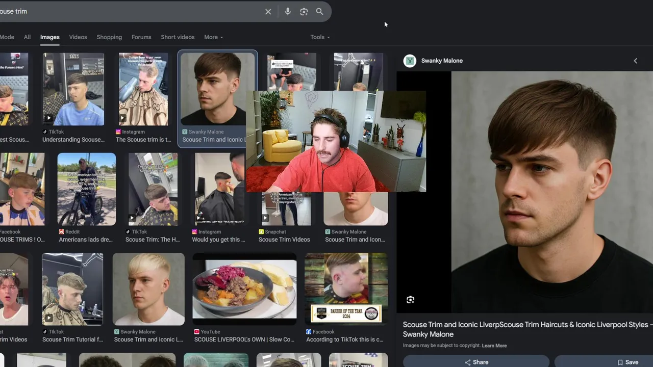Open the Instagram 'Would you get this...' thumbnail

point(220,189)
